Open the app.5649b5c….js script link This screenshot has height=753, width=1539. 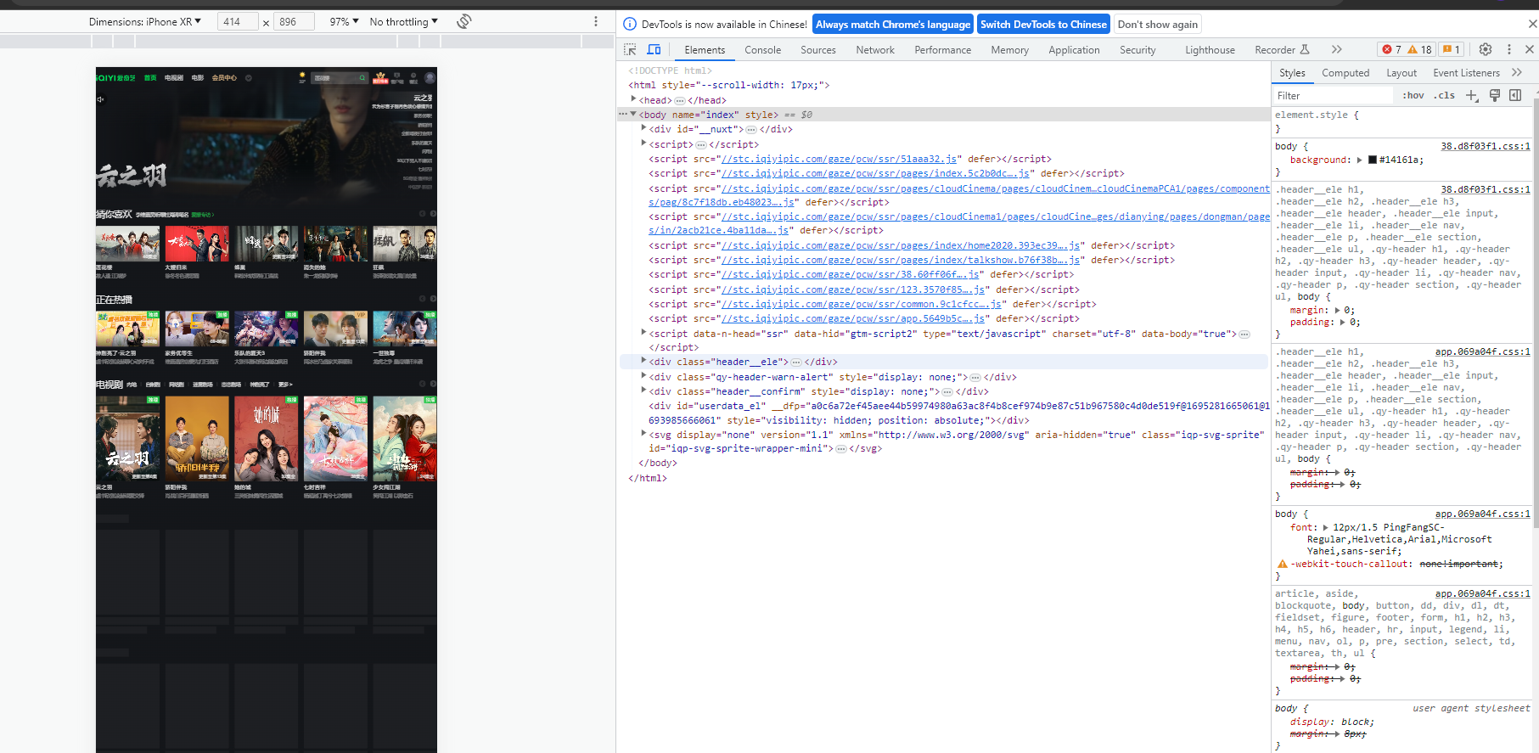(x=853, y=318)
